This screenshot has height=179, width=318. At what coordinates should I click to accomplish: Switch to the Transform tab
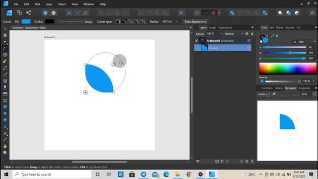click(x=267, y=88)
